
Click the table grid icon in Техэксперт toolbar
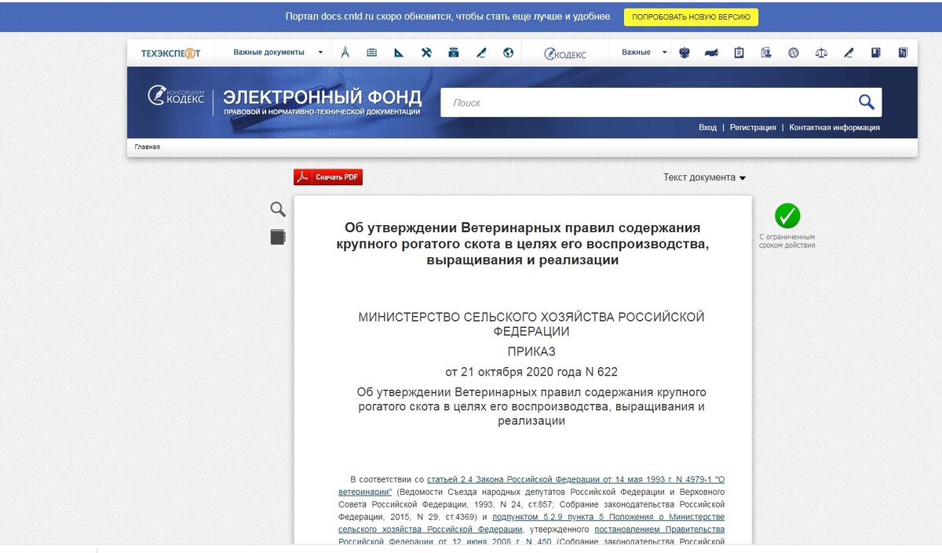pos(371,53)
